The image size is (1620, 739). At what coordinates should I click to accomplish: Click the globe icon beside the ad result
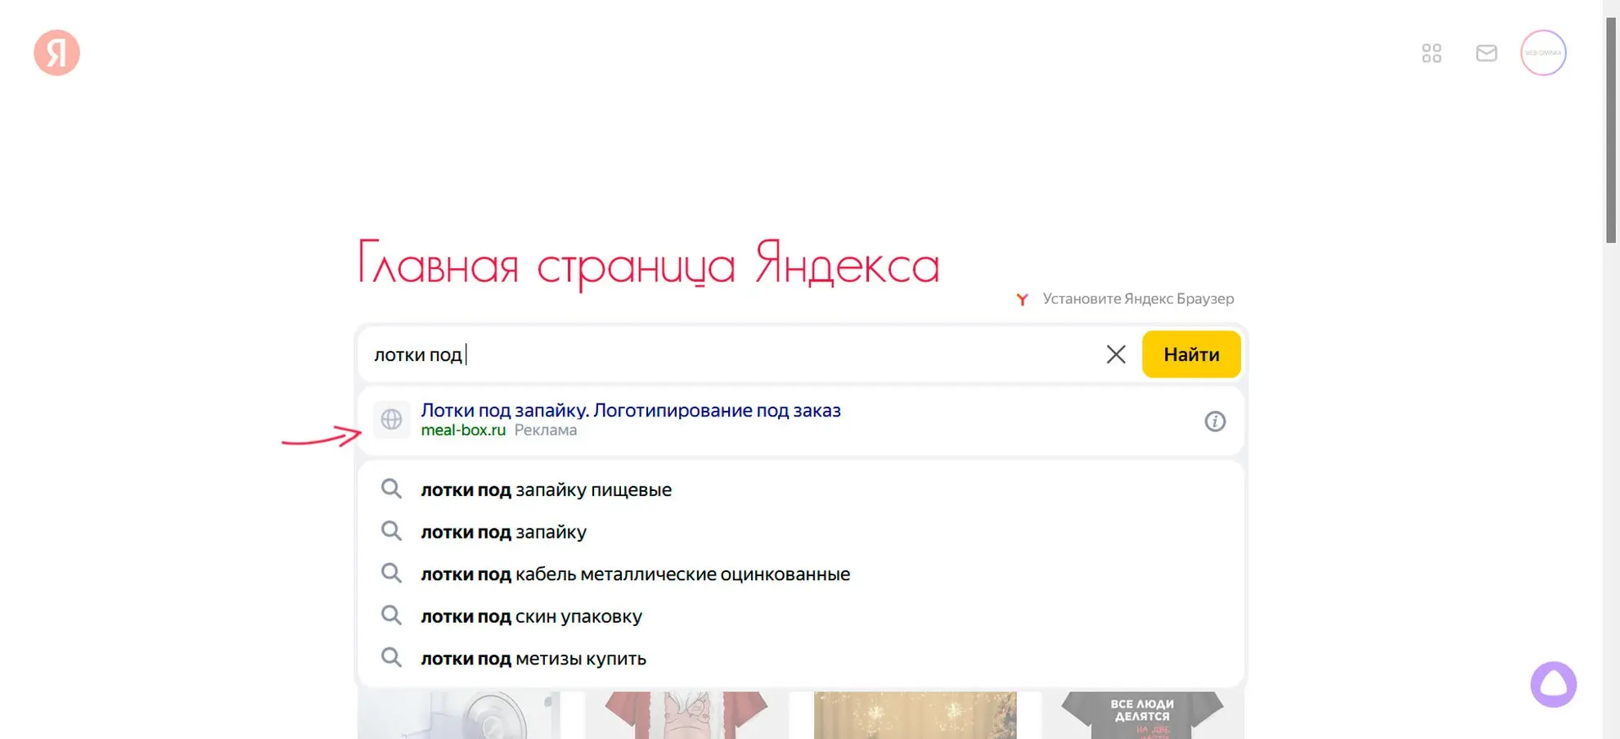click(x=391, y=420)
